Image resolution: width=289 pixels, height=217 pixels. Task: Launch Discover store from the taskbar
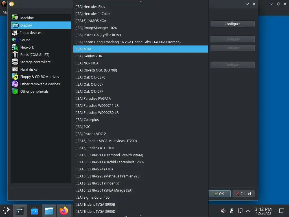point(34,211)
